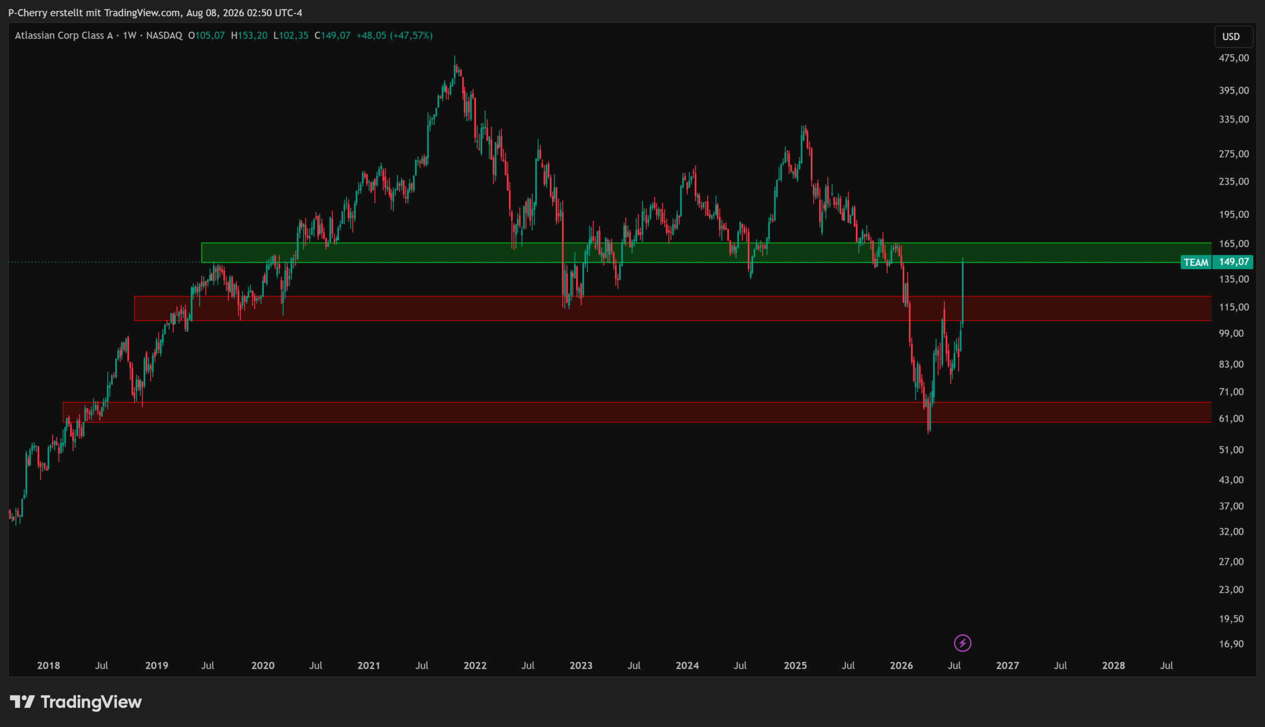
Task: Click the 51,00 price axis label
Action: (1231, 449)
